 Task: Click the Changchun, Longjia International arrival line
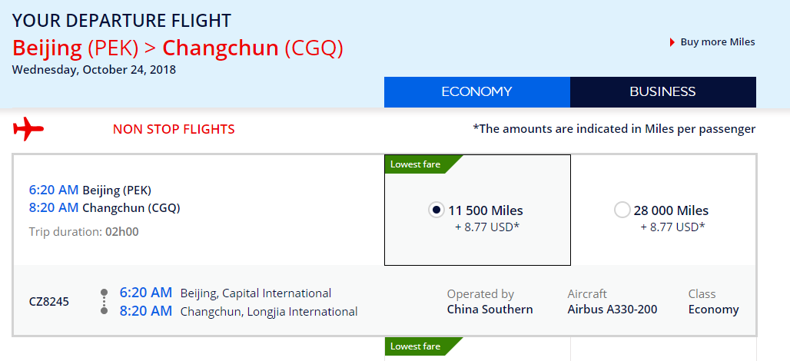pyautogui.click(x=238, y=311)
